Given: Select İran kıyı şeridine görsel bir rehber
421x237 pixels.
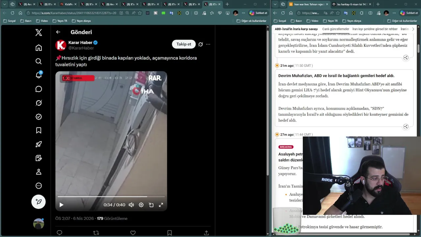Looking at the screenshot, I should point(375,29).
